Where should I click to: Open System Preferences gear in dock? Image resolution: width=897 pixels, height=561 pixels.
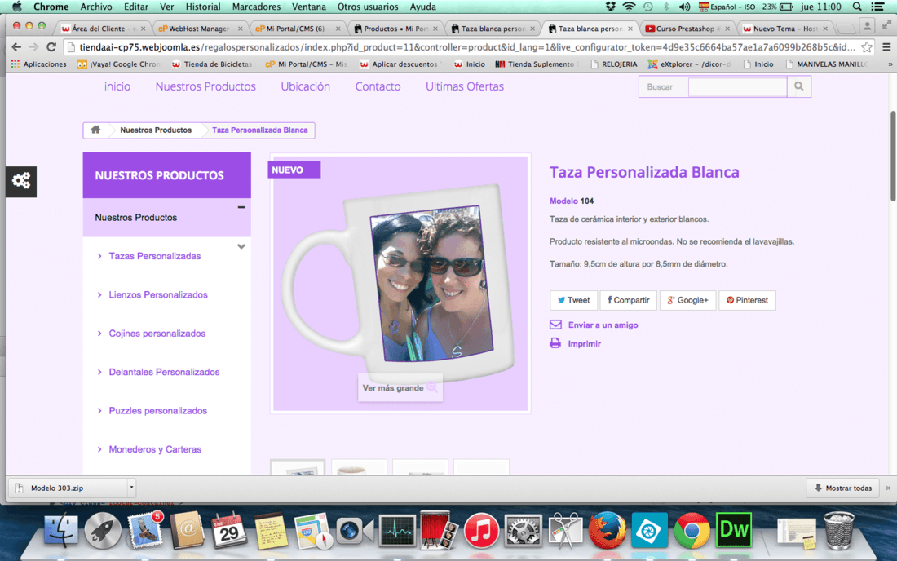pyautogui.click(x=523, y=530)
